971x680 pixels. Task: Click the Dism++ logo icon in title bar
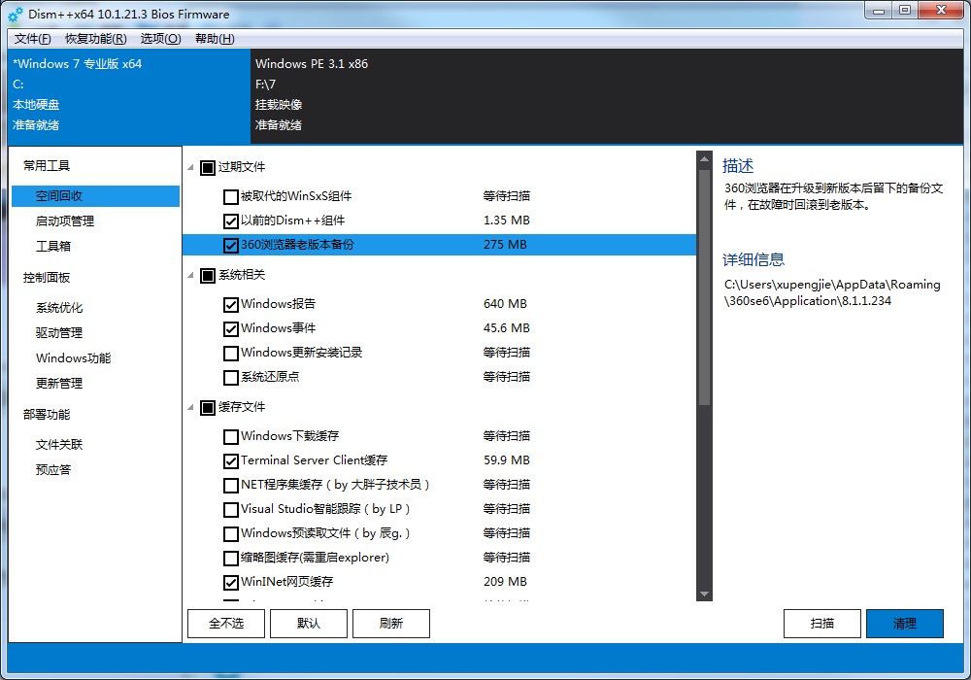(x=13, y=14)
